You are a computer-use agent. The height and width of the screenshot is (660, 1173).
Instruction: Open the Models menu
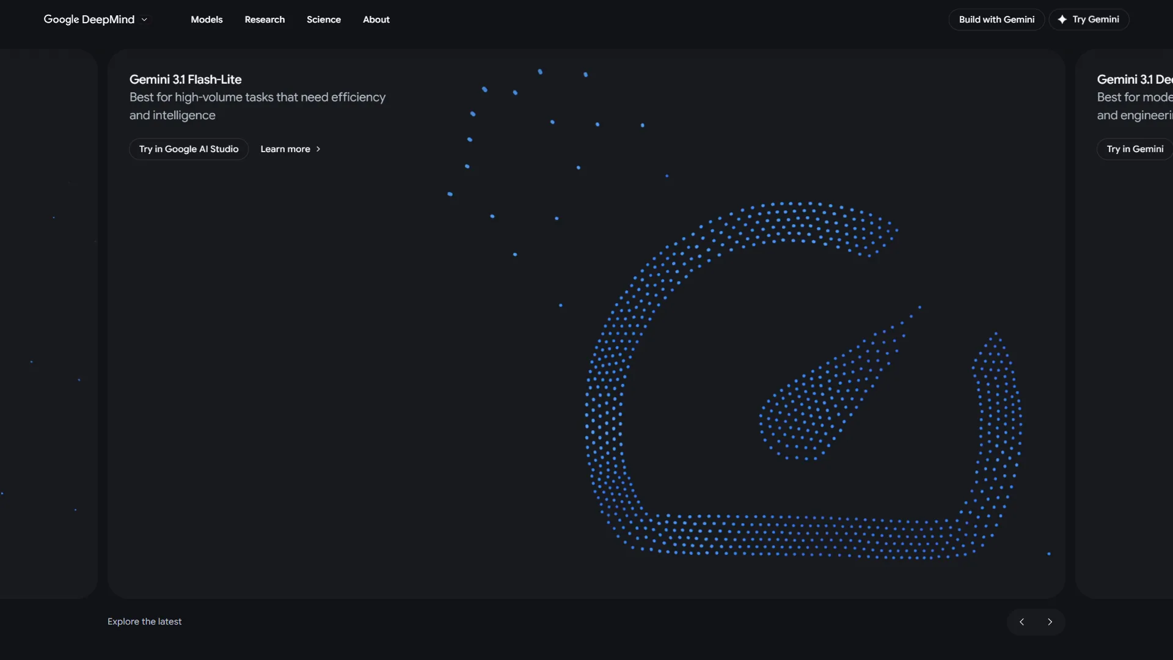[206, 20]
